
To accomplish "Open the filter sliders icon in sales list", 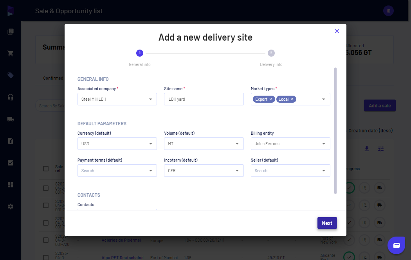I will point(381,149).
